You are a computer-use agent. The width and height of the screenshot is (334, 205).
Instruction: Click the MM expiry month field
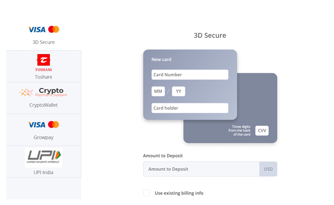[158, 91]
